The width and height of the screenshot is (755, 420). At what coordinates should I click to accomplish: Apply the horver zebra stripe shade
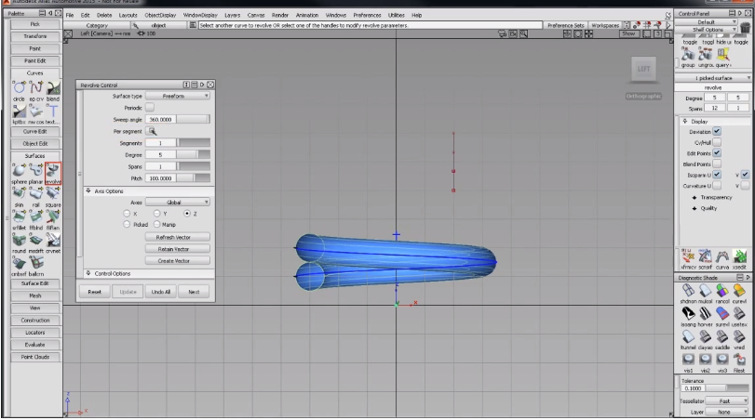[706, 313]
